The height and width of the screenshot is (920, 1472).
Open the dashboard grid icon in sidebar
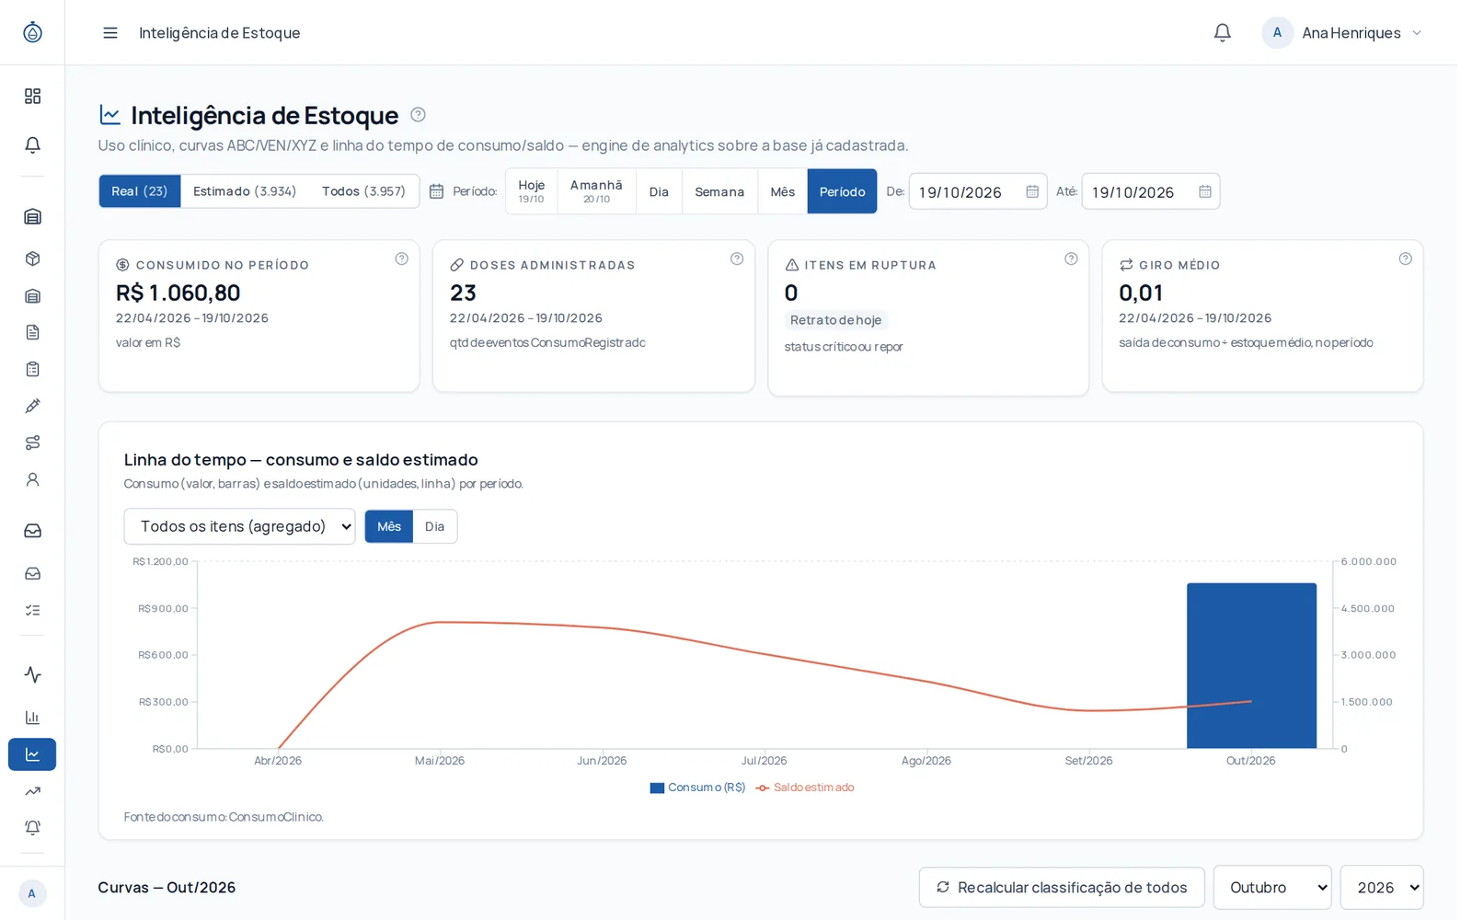(x=33, y=97)
